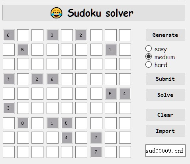Click the Solve button

tap(165, 95)
